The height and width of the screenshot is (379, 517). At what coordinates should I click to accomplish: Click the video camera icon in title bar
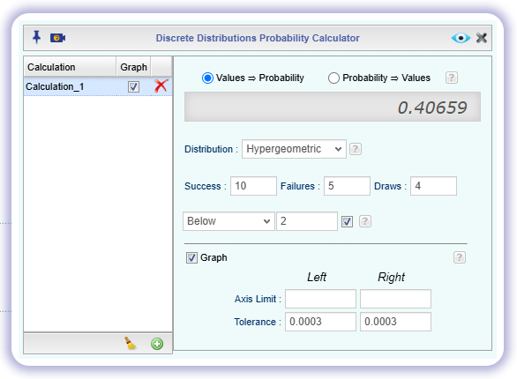[57, 38]
